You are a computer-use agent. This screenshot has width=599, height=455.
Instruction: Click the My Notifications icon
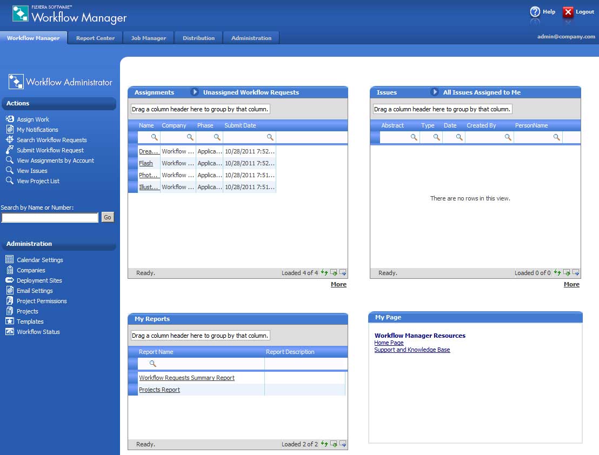point(10,129)
